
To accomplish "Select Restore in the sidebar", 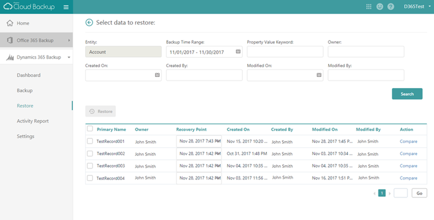I will point(25,105).
